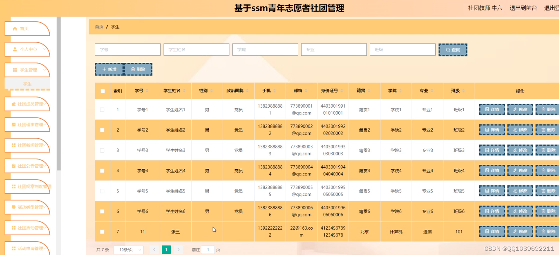The width and height of the screenshot is (559, 255).
Task: Go to previous page arrow
Action: pyautogui.click(x=154, y=250)
